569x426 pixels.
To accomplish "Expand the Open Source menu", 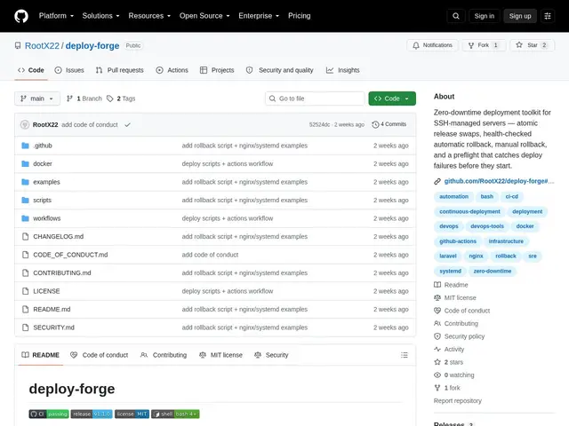I will [x=204, y=16].
